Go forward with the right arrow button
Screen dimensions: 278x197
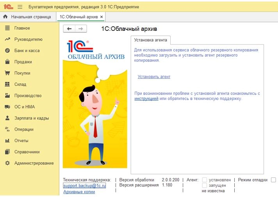[81, 29]
